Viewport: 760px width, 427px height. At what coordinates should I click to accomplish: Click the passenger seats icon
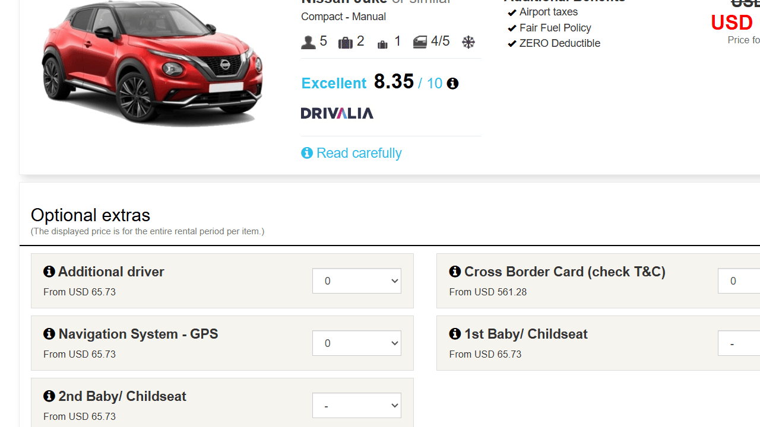(308, 42)
